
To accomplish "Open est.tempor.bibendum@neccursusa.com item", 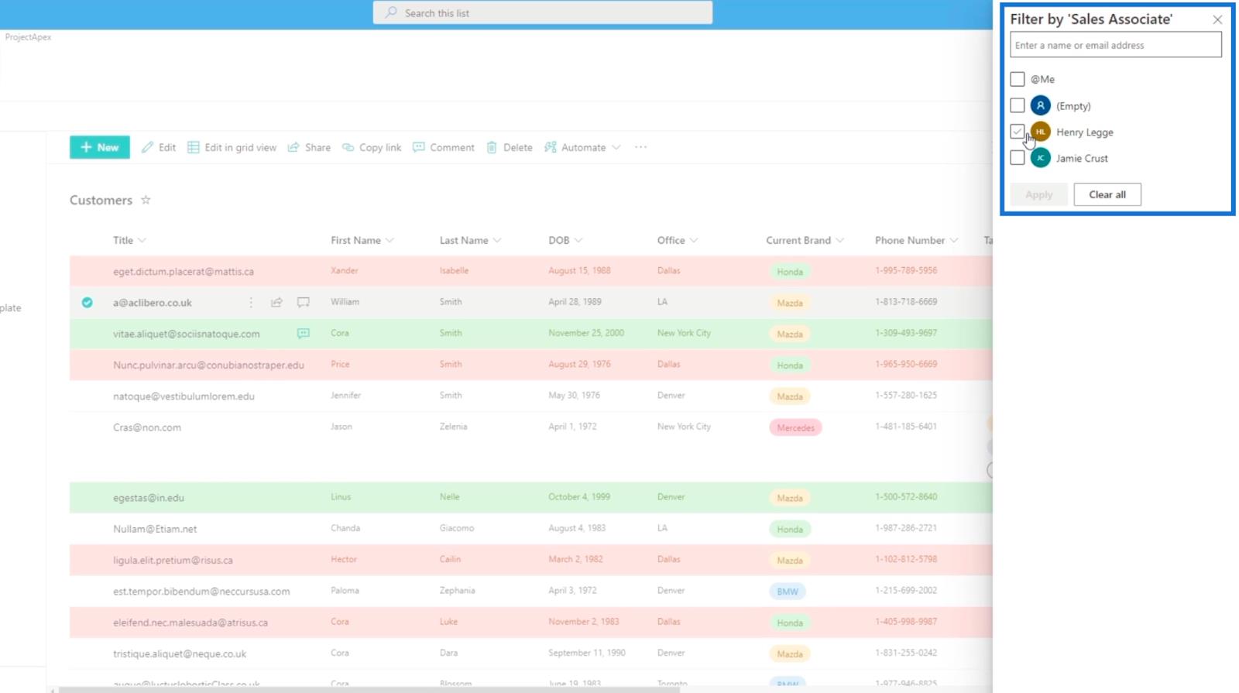I will (x=201, y=592).
